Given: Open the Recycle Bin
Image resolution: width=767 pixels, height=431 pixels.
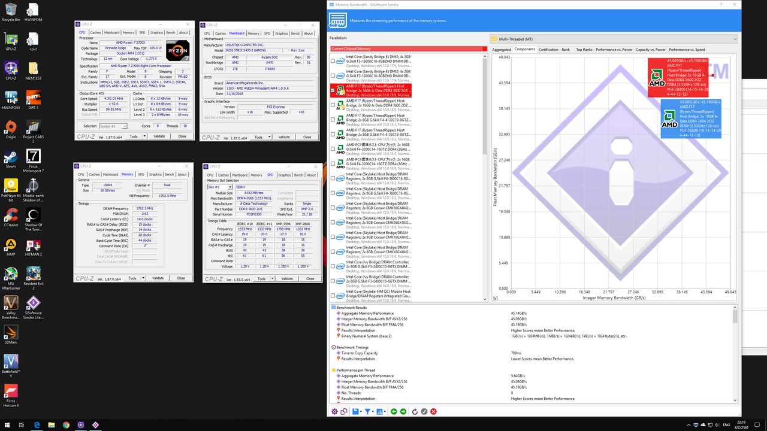Looking at the screenshot, I should pos(11,11).
